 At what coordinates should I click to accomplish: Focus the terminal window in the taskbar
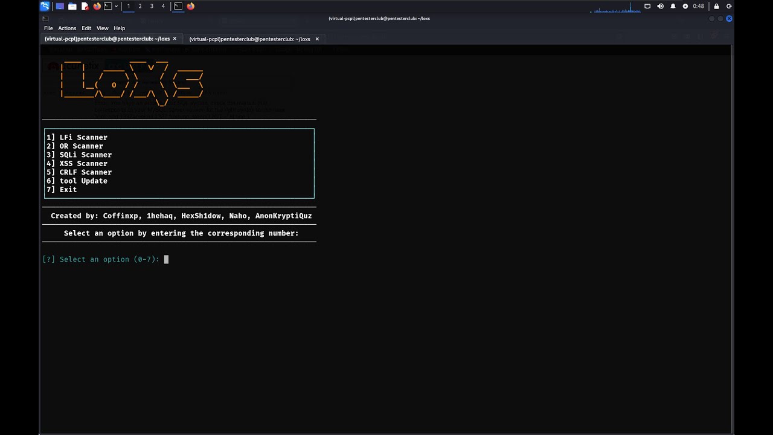[178, 6]
